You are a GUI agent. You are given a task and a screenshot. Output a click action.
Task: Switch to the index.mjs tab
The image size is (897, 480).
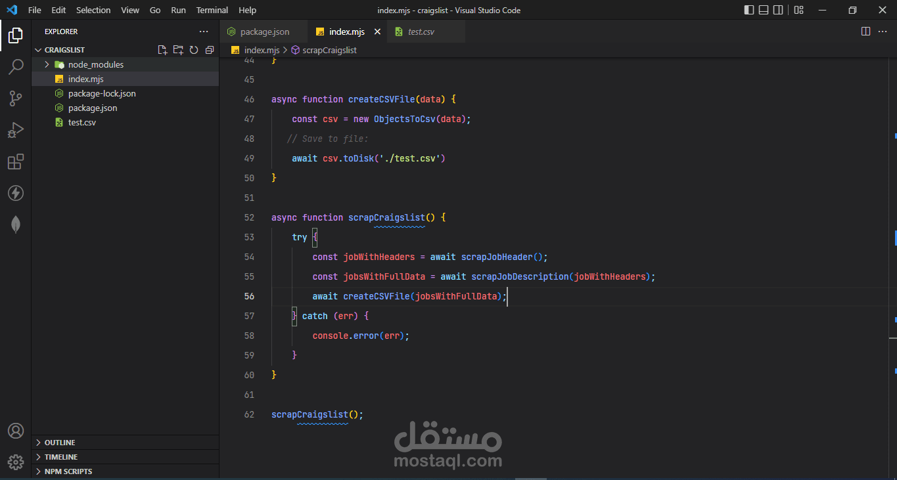[x=346, y=32]
